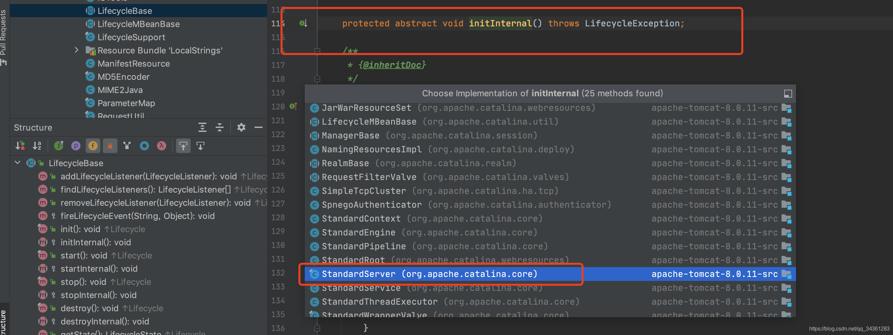Choose SimpleTcpCluster implementation
The width and height of the screenshot is (893, 335).
tap(550, 191)
